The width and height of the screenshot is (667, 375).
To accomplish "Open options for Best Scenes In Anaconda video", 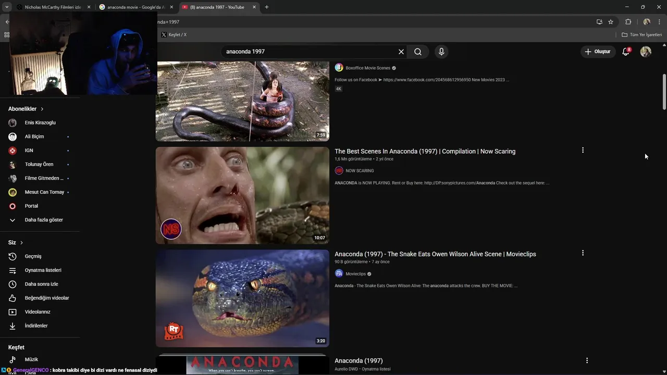I will tap(583, 150).
